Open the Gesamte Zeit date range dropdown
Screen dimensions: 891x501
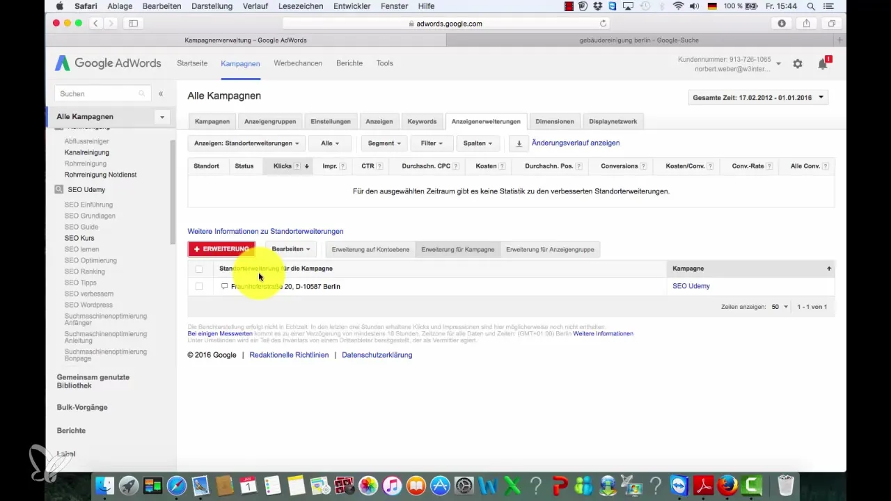click(x=758, y=98)
